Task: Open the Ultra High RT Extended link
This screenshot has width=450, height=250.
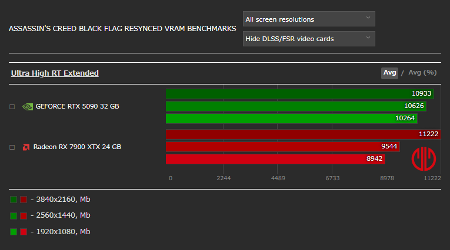Action: 55,73
